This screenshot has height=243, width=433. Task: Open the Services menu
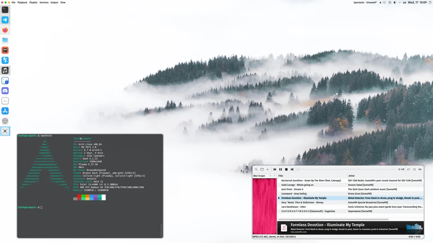click(x=44, y=2)
